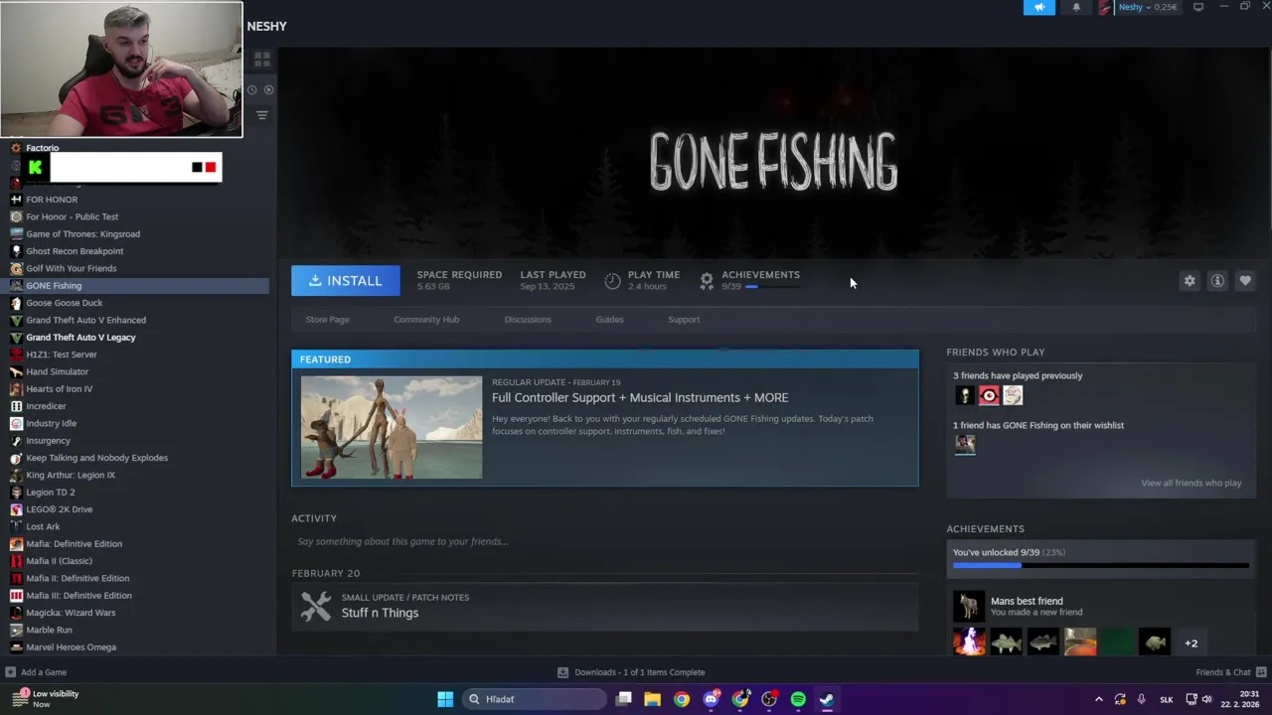Open File Explorer from taskbar
The image size is (1272, 715).
click(653, 699)
